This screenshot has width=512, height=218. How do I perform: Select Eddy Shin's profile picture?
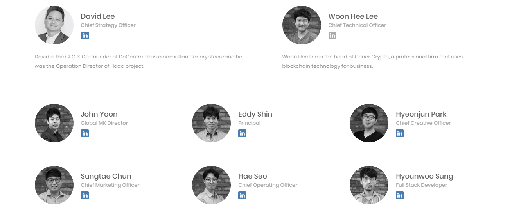point(211,123)
